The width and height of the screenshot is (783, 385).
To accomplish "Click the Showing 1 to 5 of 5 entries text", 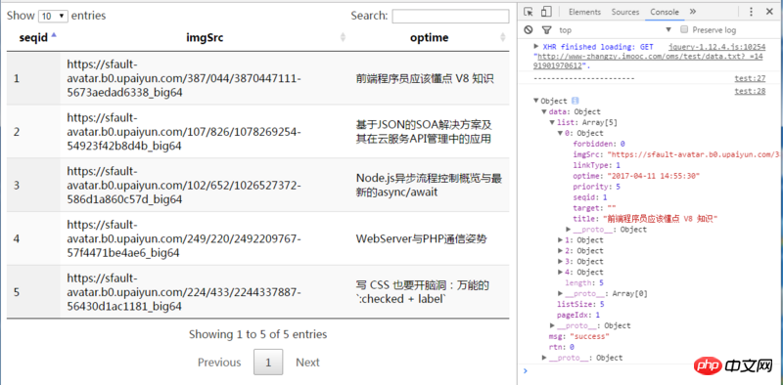I will click(257, 334).
